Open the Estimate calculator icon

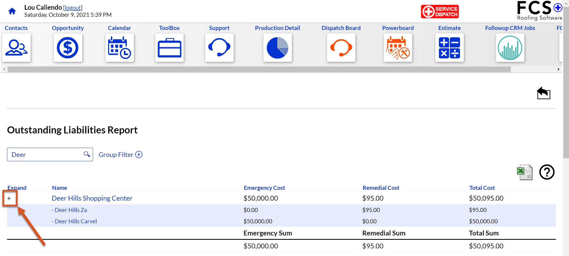[449, 48]
